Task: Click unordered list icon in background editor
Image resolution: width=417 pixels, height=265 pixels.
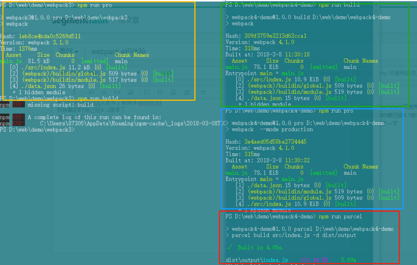Action: click(x=160, y=92)
